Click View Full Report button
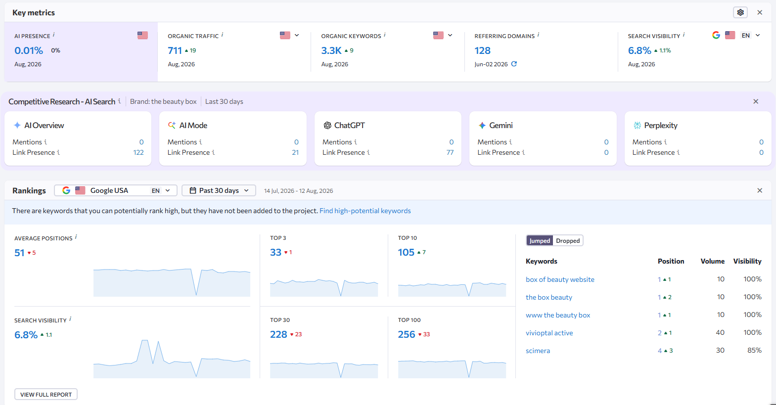This screenshot has height=405, width=776. point(46,394)
